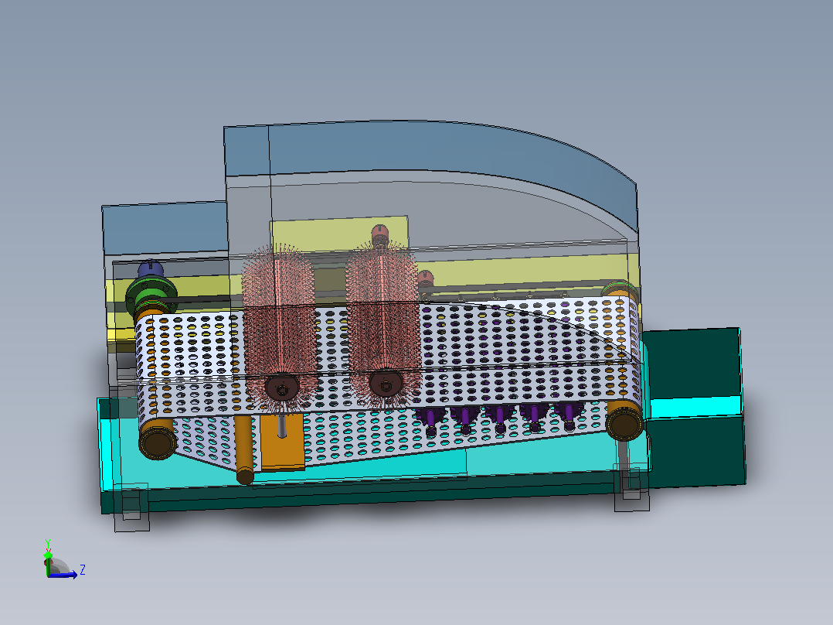Select the dark green box on right

(693, 407)
